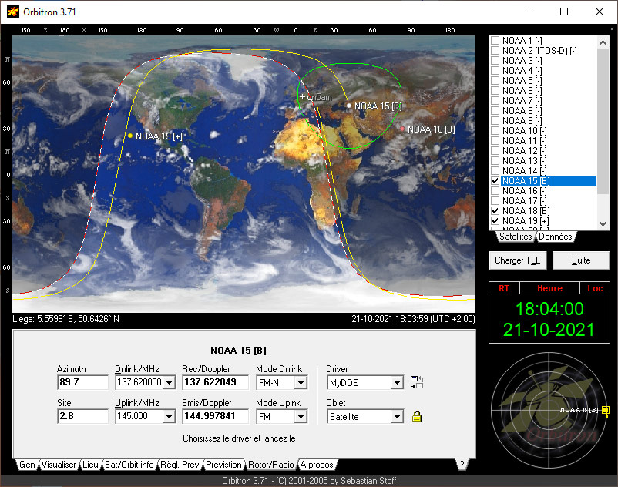Image resolution: width=618 pixels, height=487 pixels.
Task: Open the A-propos tab
Action: [x=317, y=465]
